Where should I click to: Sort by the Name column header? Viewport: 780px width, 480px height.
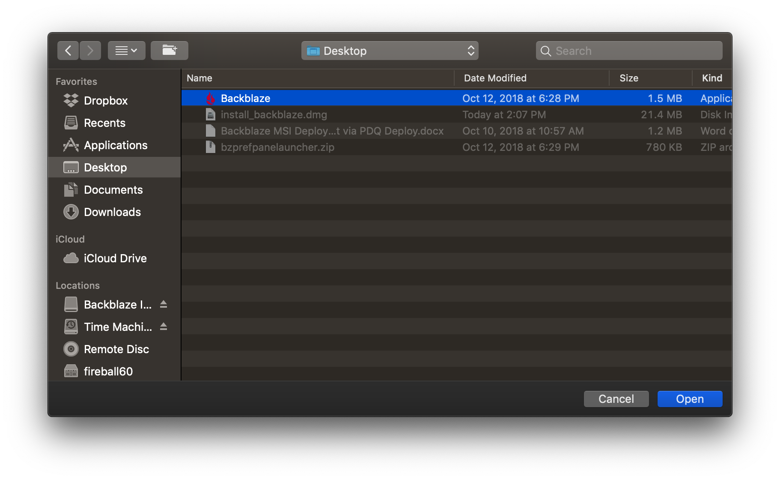point(318,78)
